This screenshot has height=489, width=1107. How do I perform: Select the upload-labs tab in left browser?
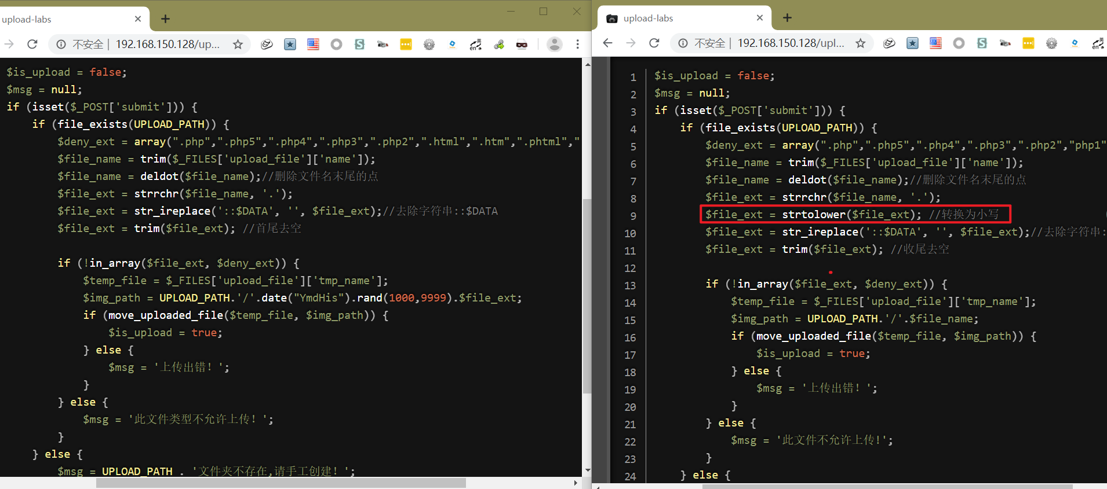click(x=74, y=19)
